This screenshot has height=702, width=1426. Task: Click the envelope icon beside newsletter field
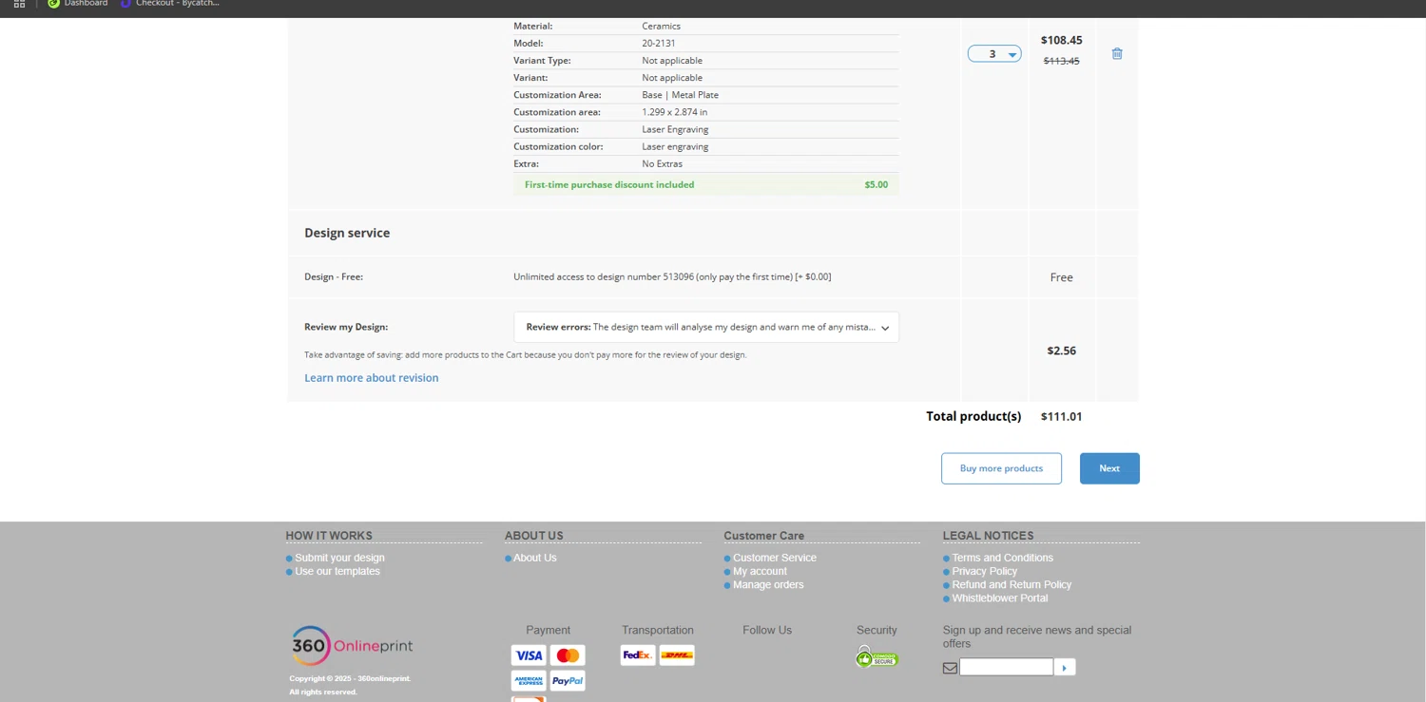pyautogui.click(x=950, y=668)
